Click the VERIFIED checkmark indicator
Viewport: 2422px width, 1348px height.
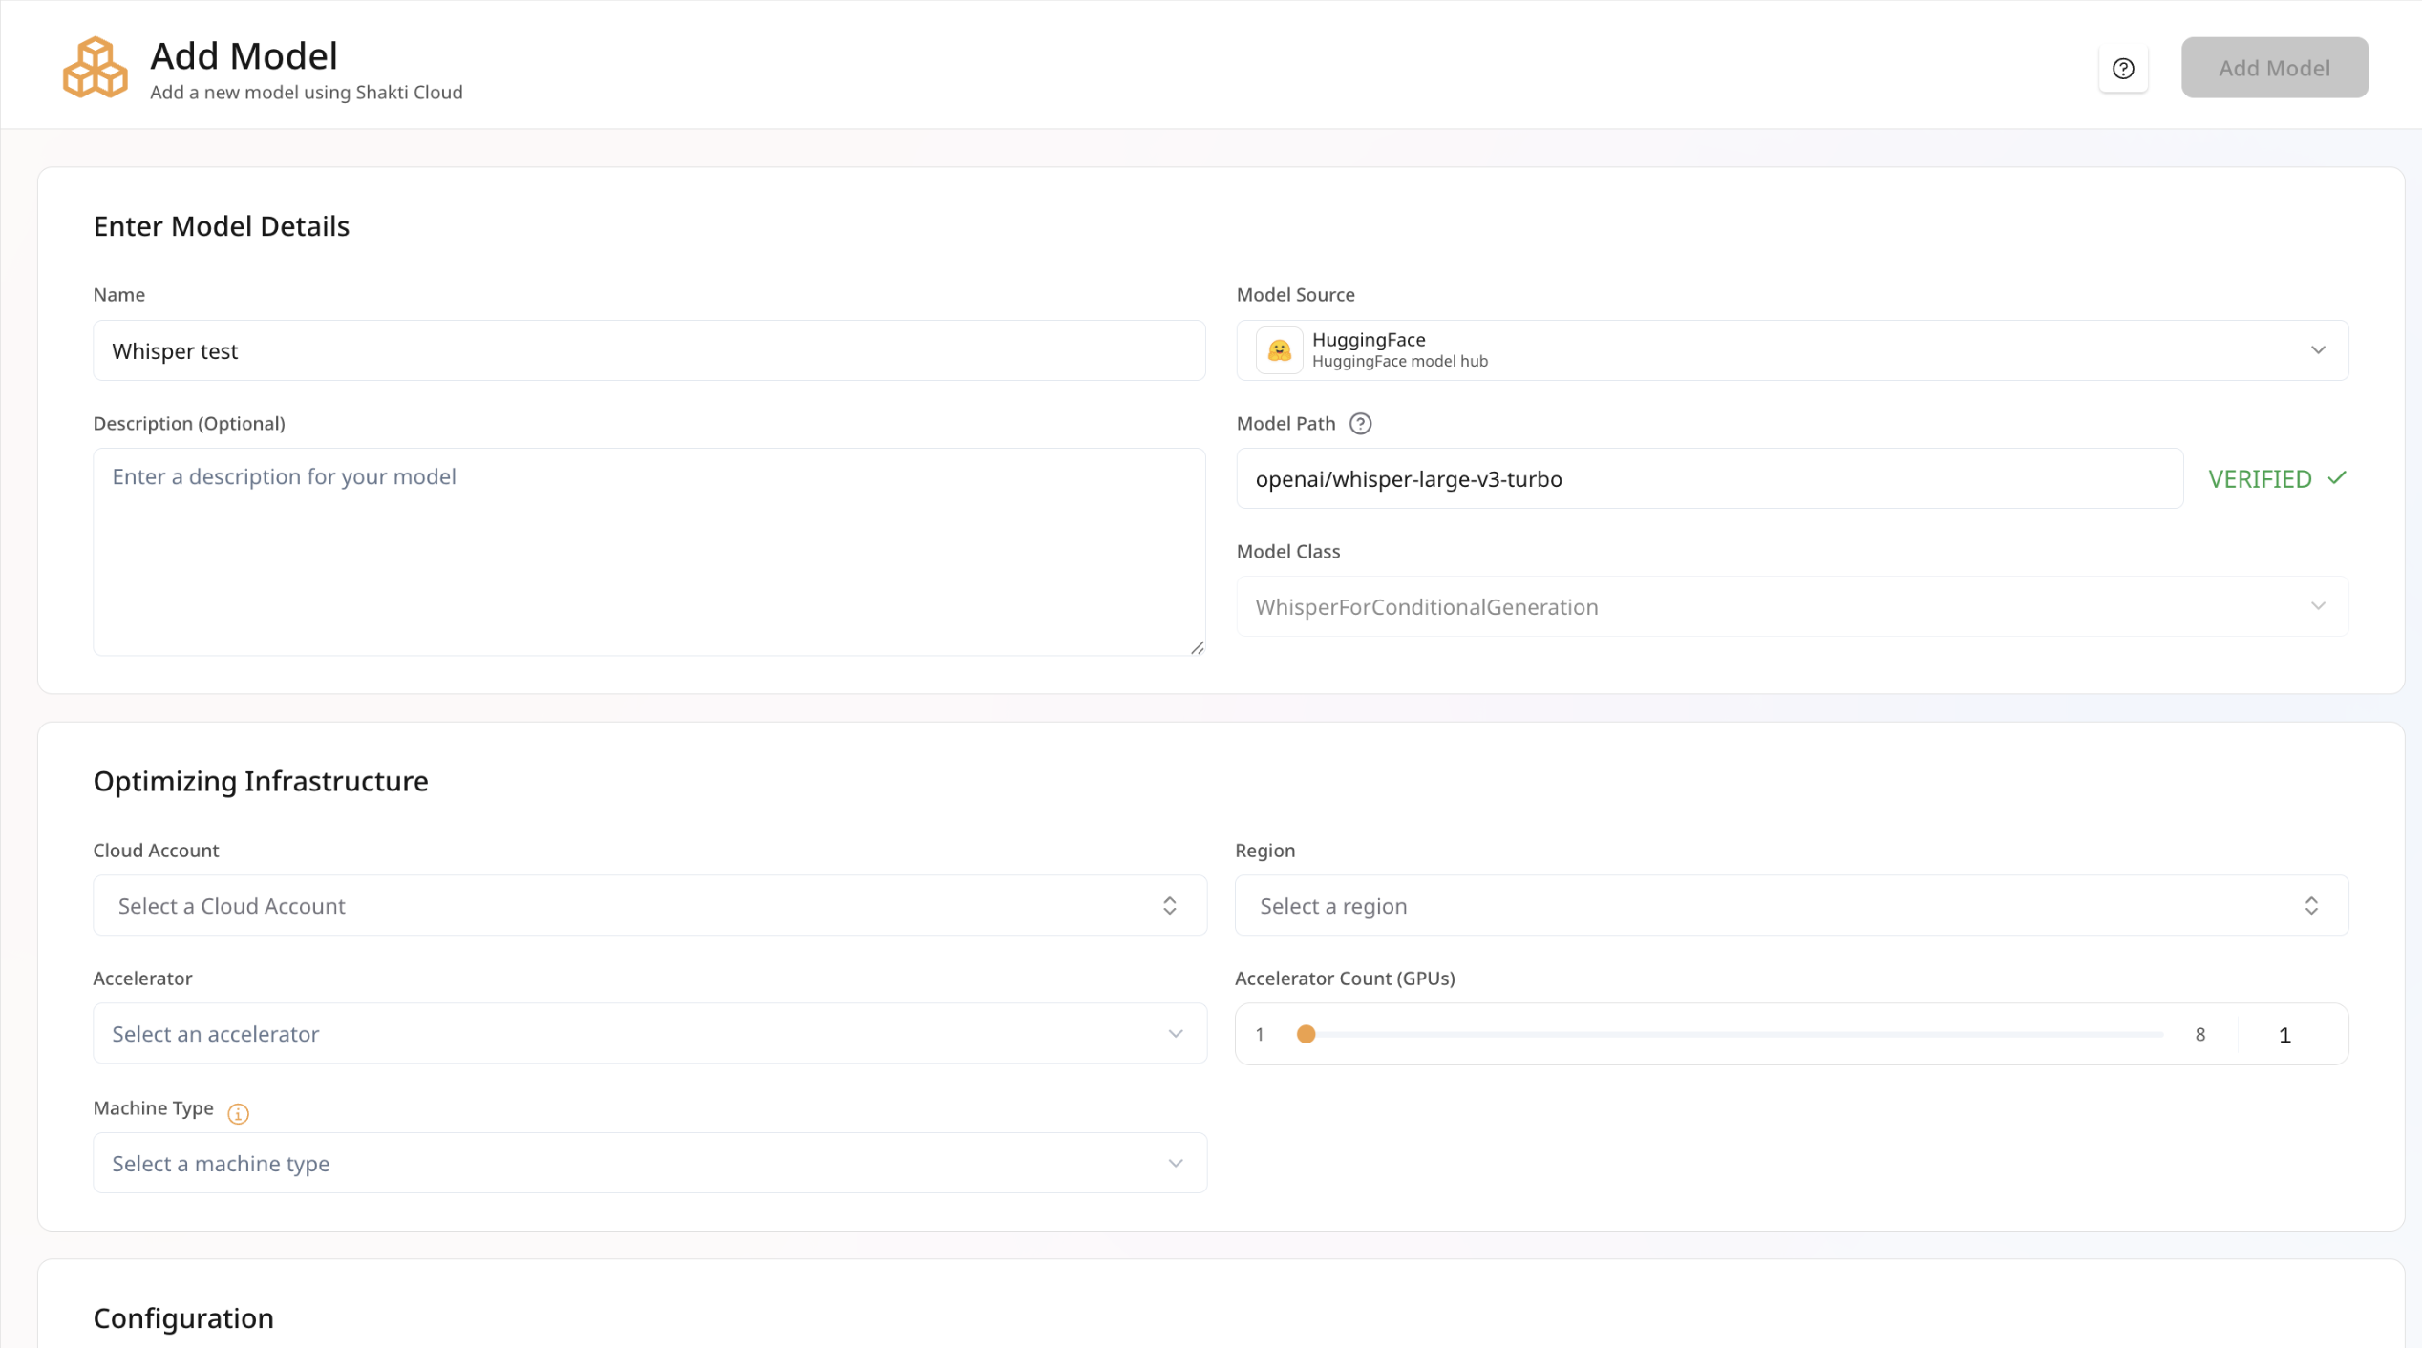[x=2337, y=477]
